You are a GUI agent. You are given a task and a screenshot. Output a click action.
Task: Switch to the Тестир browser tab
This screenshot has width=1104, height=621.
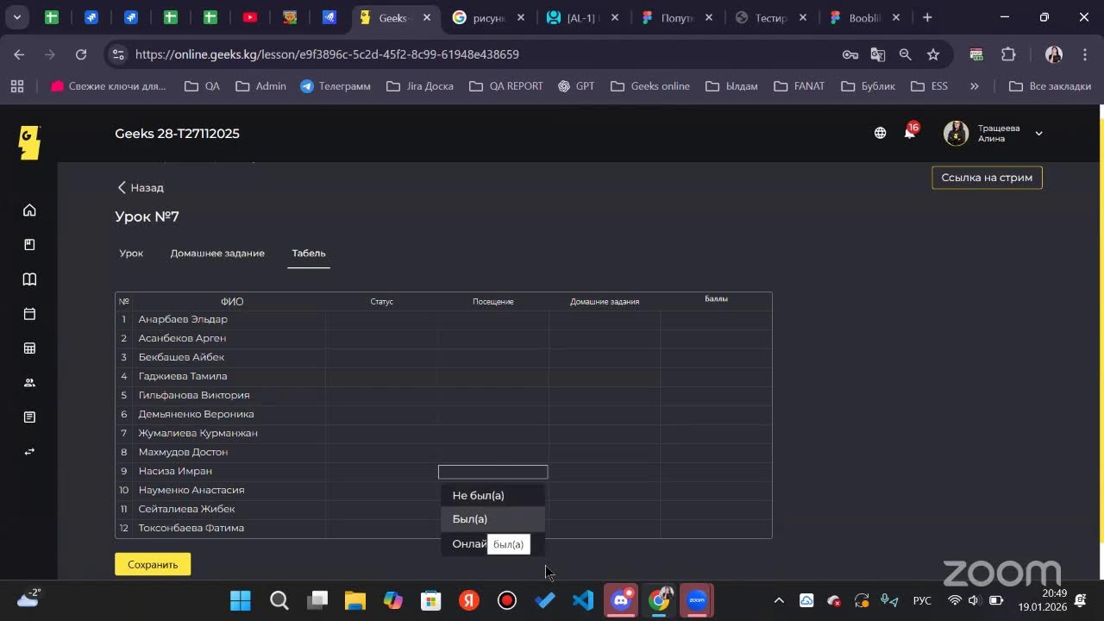coord(770,17)
